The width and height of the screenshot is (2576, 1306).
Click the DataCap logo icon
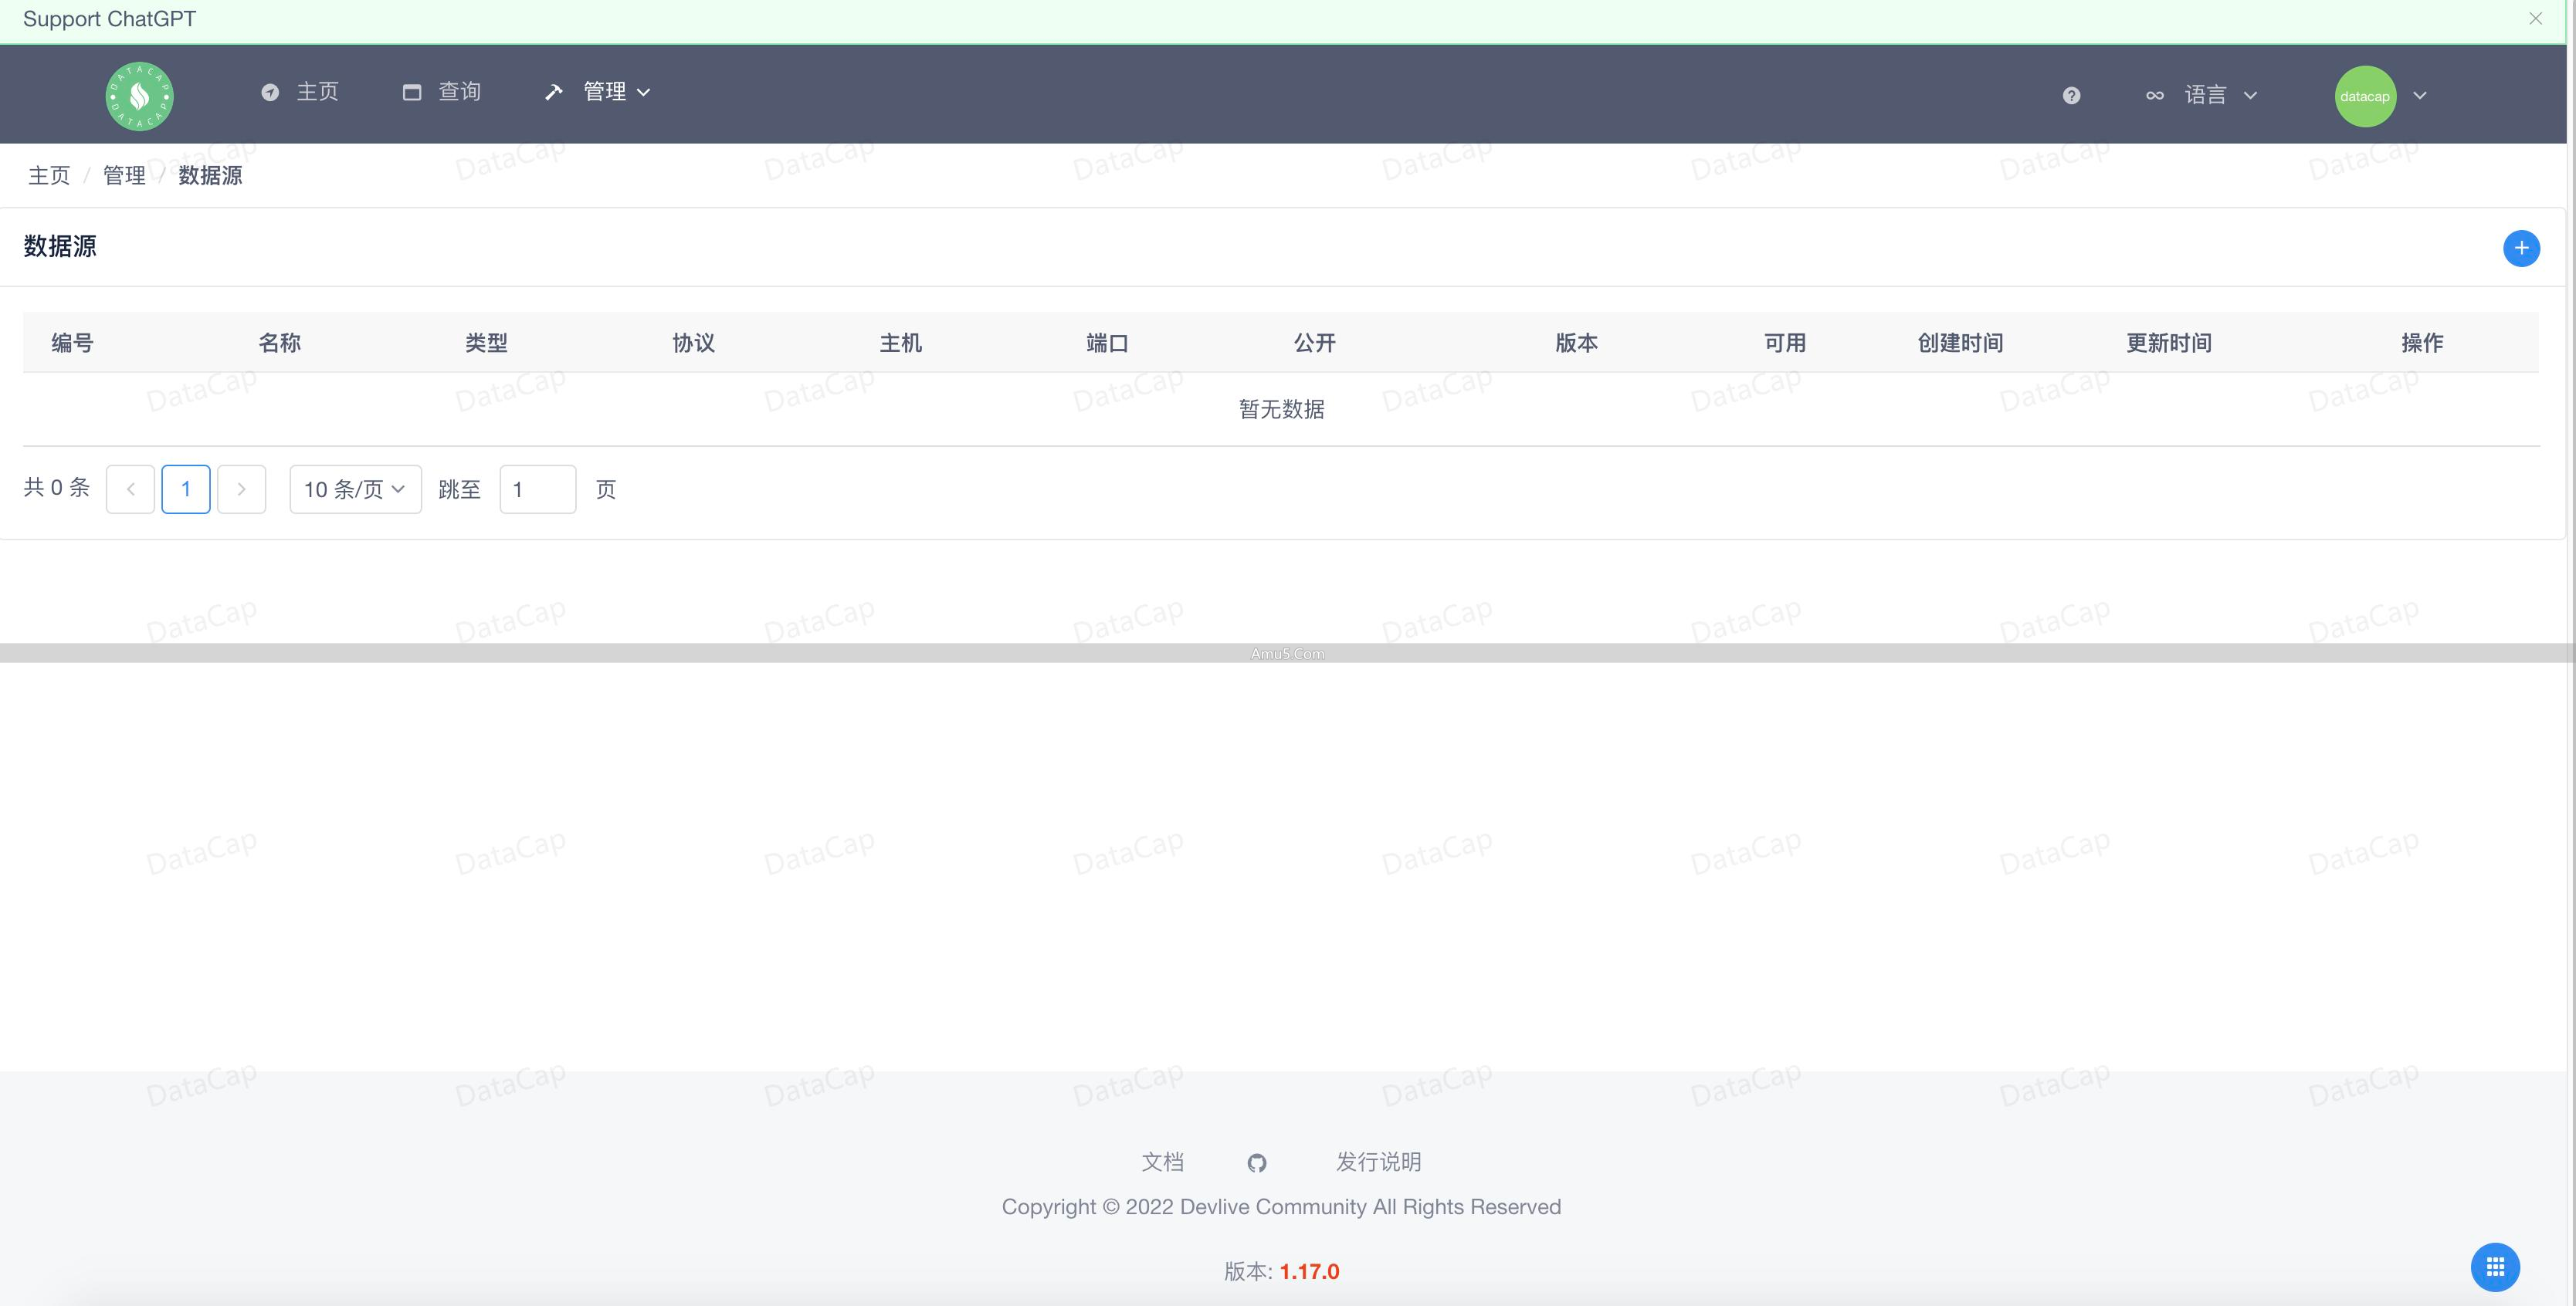coord(138,95)
